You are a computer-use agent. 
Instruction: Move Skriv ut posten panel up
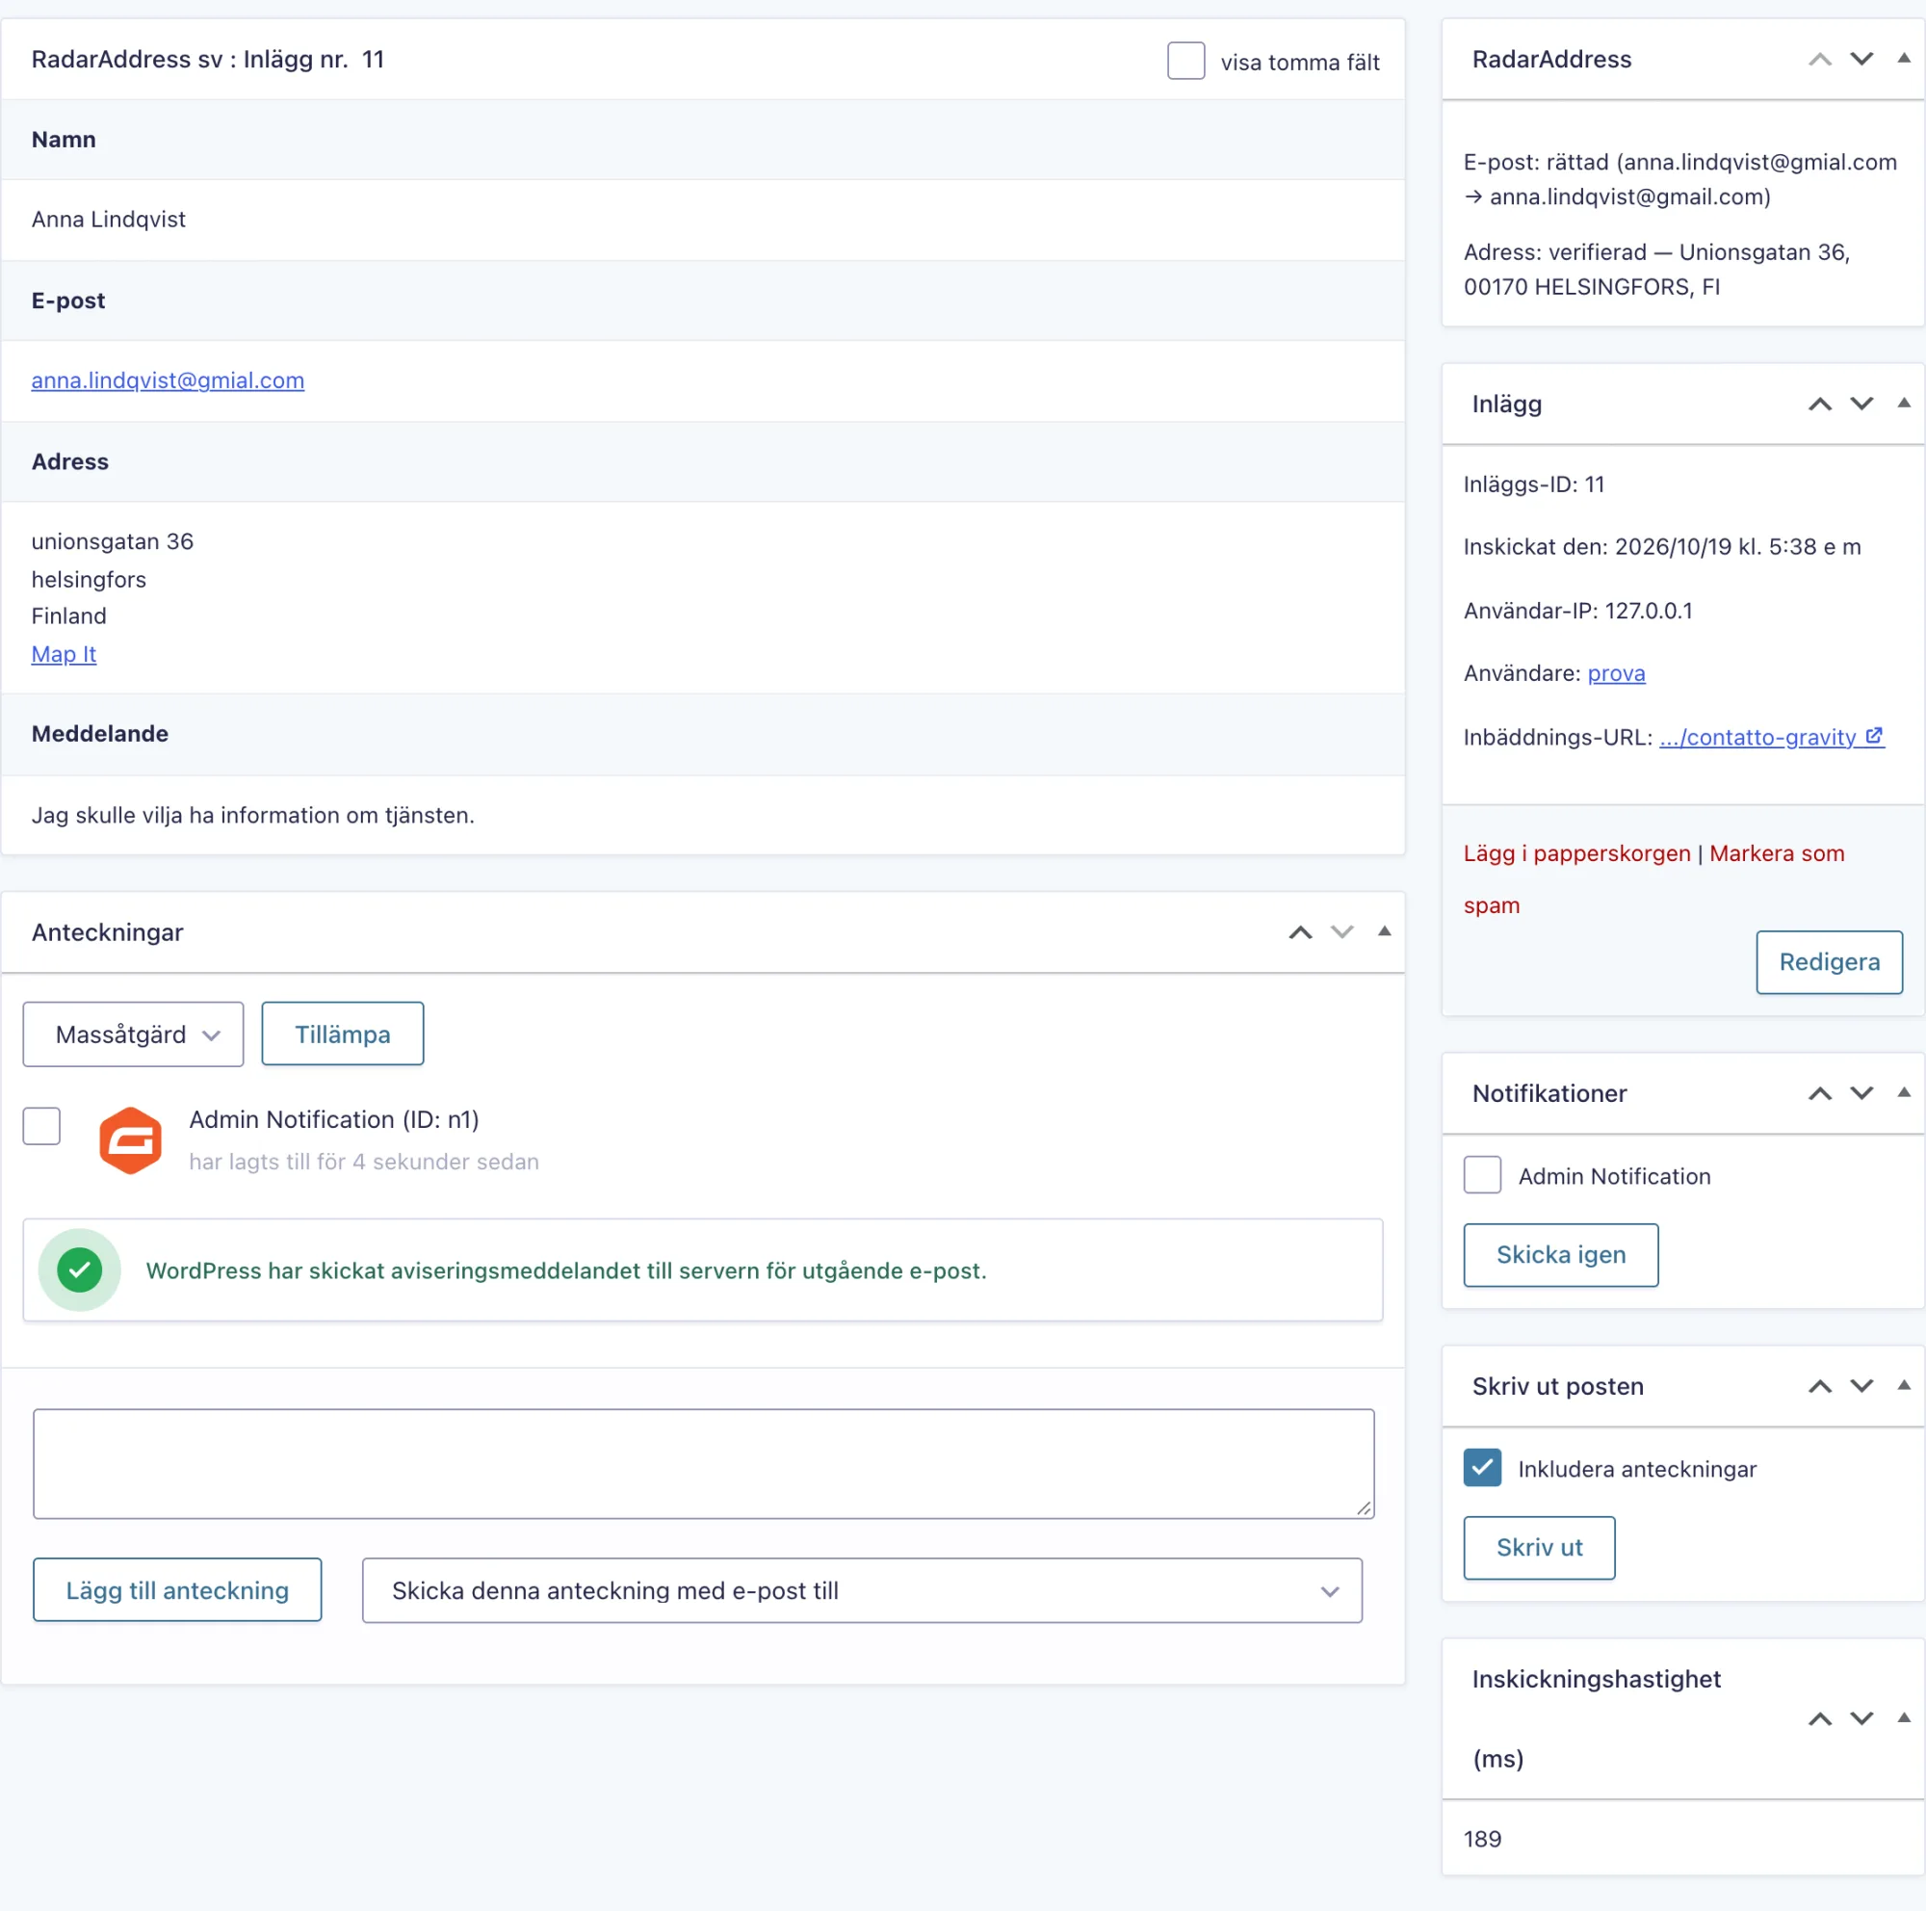coord(1819,1387)
